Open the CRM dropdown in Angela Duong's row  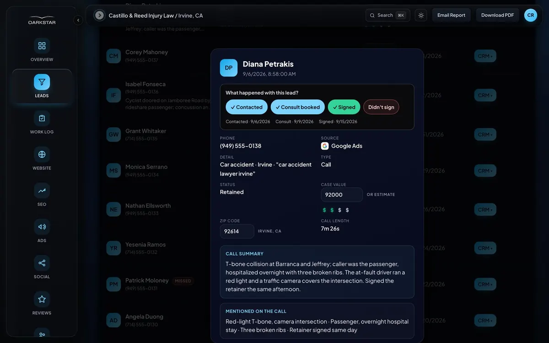pos(485,320)
